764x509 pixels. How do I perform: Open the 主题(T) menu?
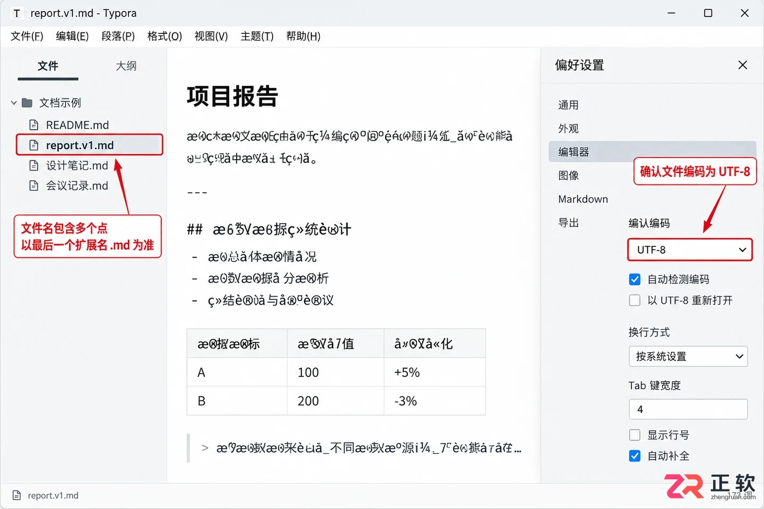click(257, 36)
